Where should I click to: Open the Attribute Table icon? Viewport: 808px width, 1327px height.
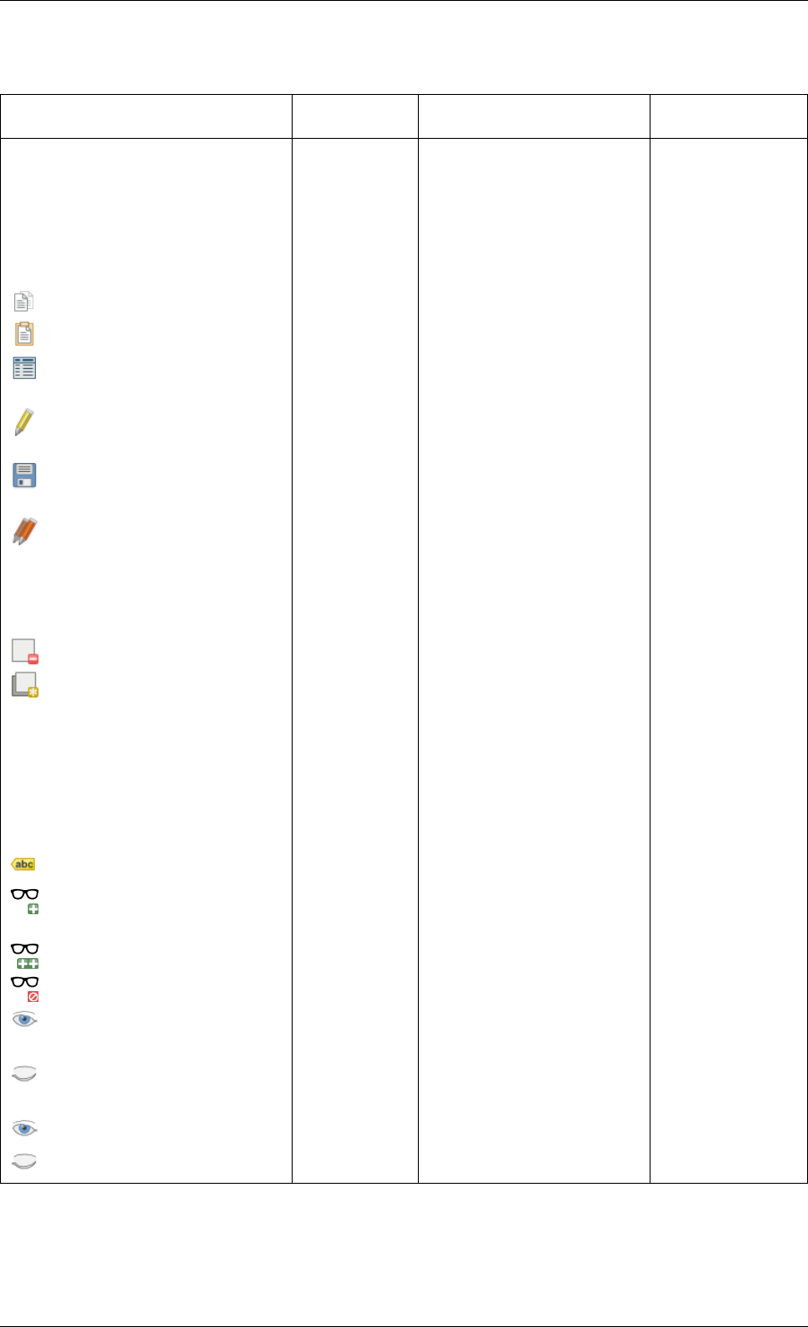pyautogui.click(x=24, y=368)
